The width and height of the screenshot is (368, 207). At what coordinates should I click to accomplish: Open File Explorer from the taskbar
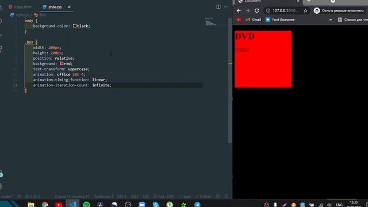coord(31,205)
